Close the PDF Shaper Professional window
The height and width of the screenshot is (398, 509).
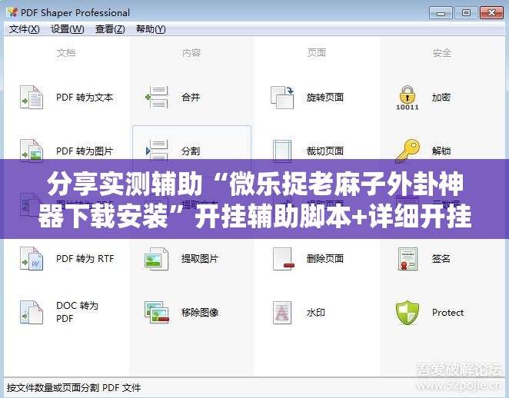coord(491,13)
